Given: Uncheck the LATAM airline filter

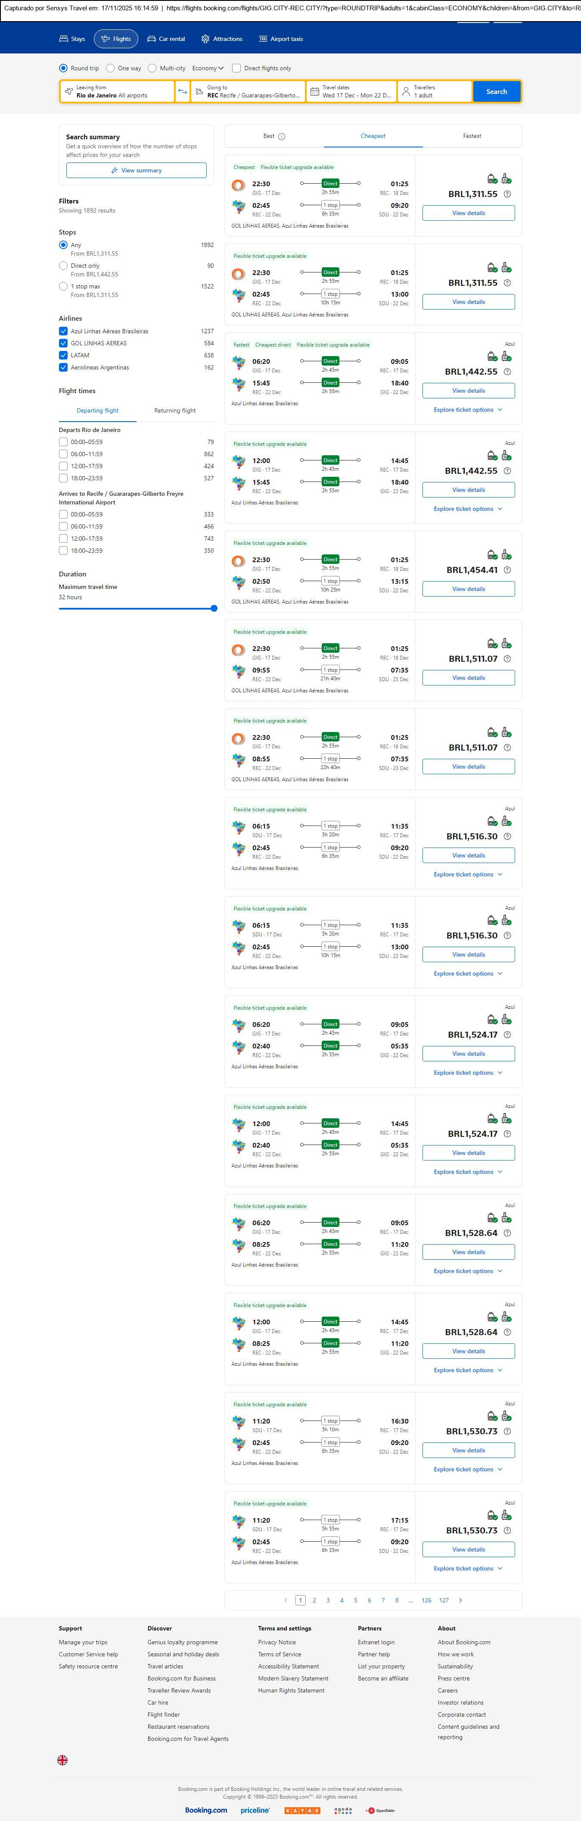Looking at the screenshot, I should click(64, 356).
